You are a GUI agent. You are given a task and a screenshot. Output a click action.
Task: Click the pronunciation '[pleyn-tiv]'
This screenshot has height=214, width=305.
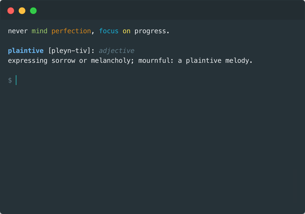pyautogui.click(x=68, y=51)
